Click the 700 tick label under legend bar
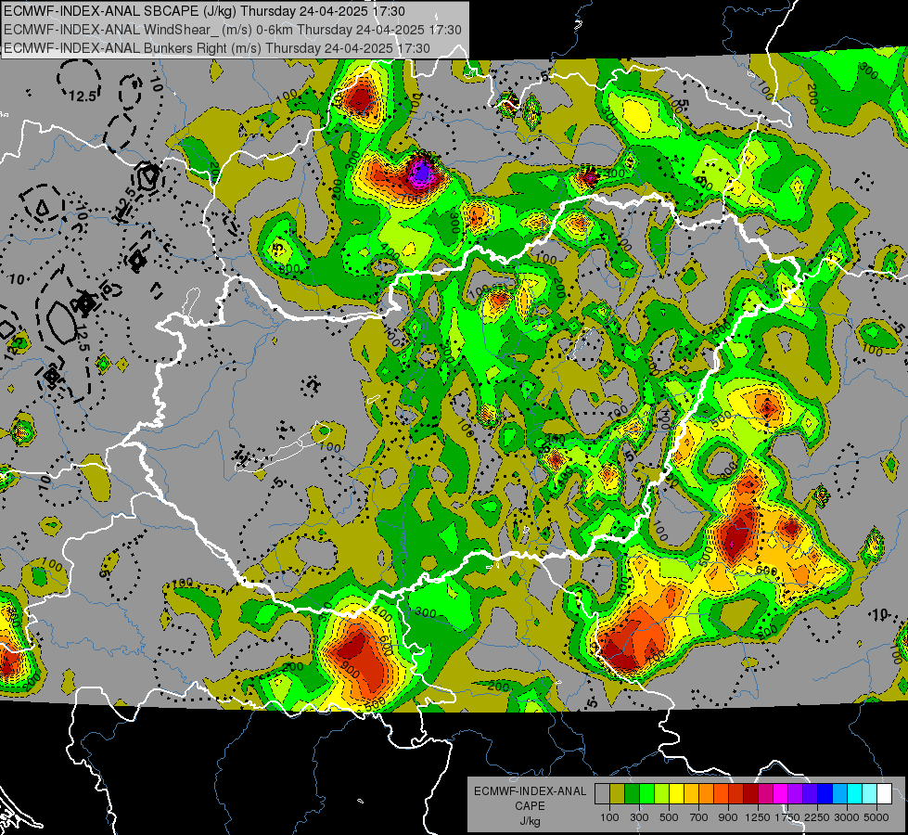 pyautogui.click(x=698, y=817)
